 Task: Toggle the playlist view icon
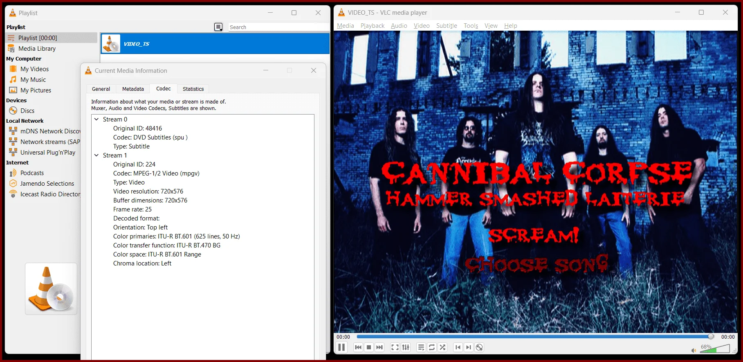[x=421, y=347]
